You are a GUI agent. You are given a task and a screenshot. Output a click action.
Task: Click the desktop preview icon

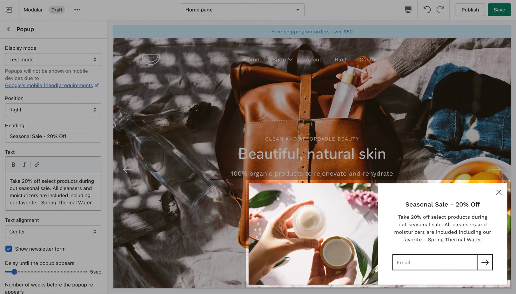tap(408, 10)
